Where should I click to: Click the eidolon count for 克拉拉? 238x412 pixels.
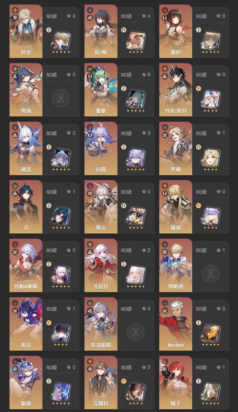point(146,250)
